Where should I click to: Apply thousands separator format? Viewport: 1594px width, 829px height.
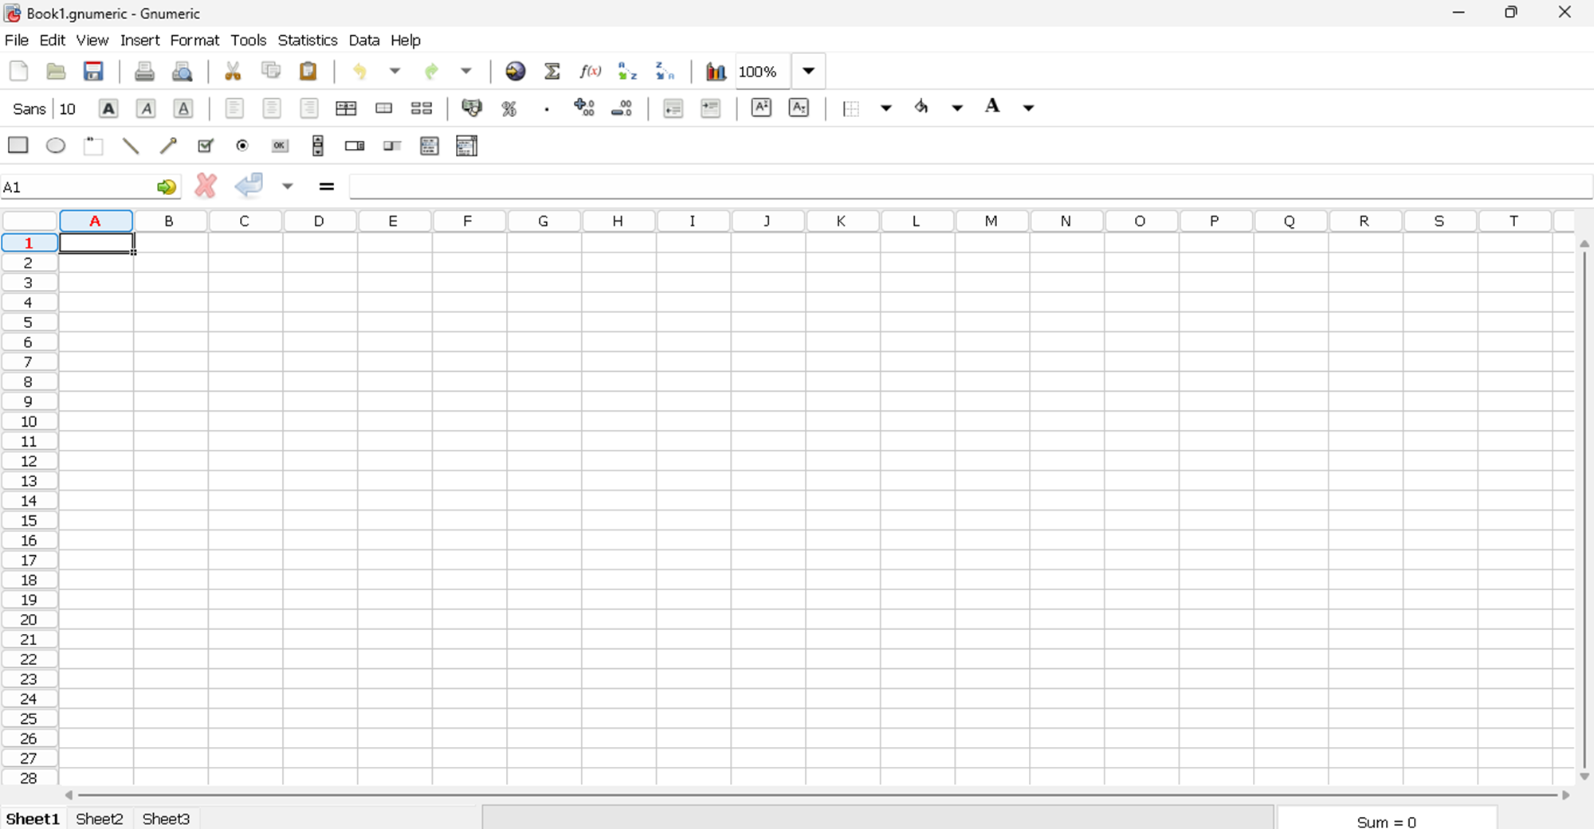(547, 108)
